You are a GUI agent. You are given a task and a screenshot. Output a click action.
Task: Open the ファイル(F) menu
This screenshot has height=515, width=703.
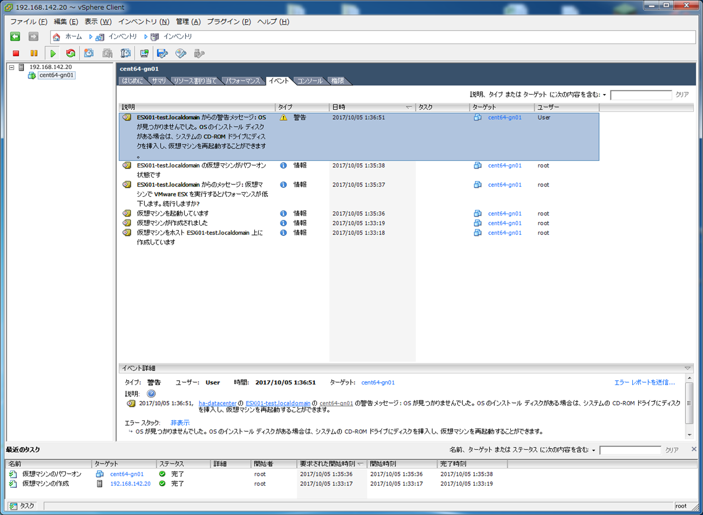[x=29, y=22]
